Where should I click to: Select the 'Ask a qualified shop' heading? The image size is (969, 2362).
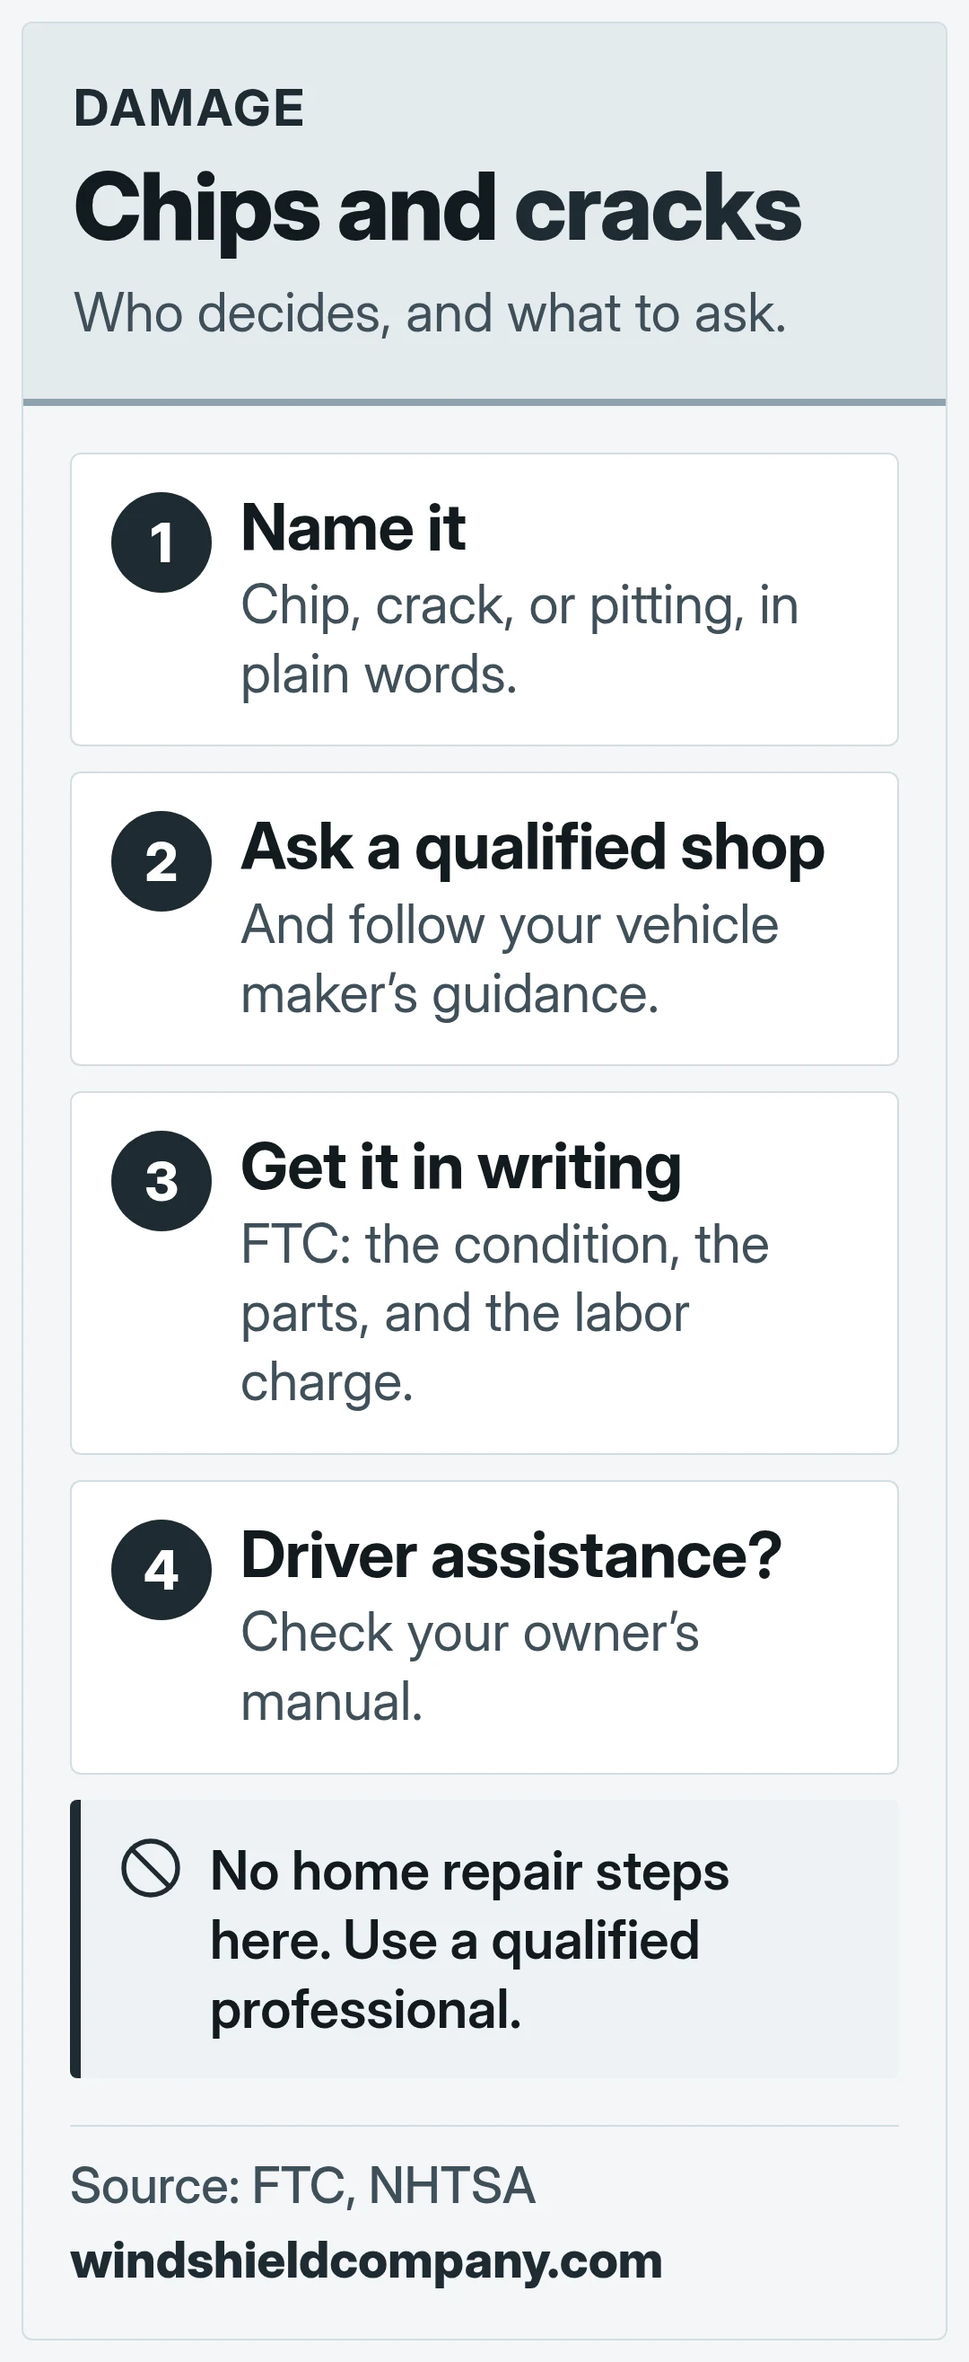tap(533, 848)
